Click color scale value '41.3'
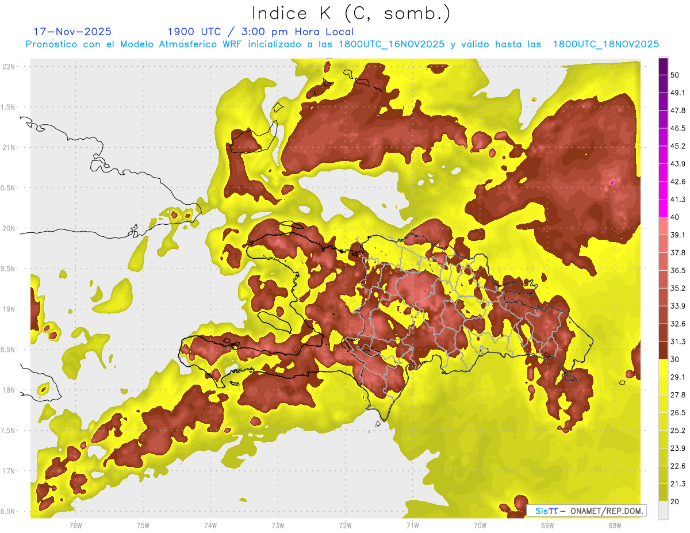Screen dimensions: 690x533 coord(677,200)
